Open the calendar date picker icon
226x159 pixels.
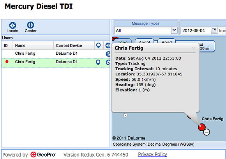[x=214, y=30]
